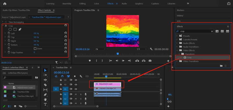
Task: Expand the Presets folder
Action: [x=177, y=36]
